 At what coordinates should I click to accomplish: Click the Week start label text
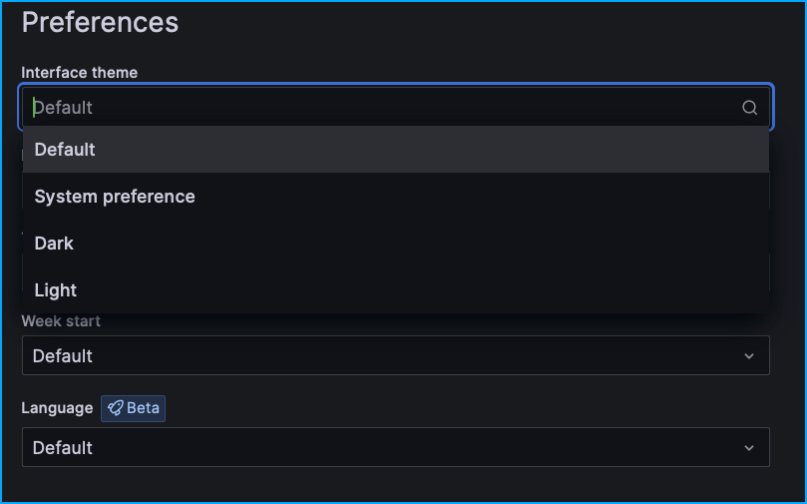point(61,321)
